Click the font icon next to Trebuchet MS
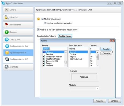 (44, 61)
